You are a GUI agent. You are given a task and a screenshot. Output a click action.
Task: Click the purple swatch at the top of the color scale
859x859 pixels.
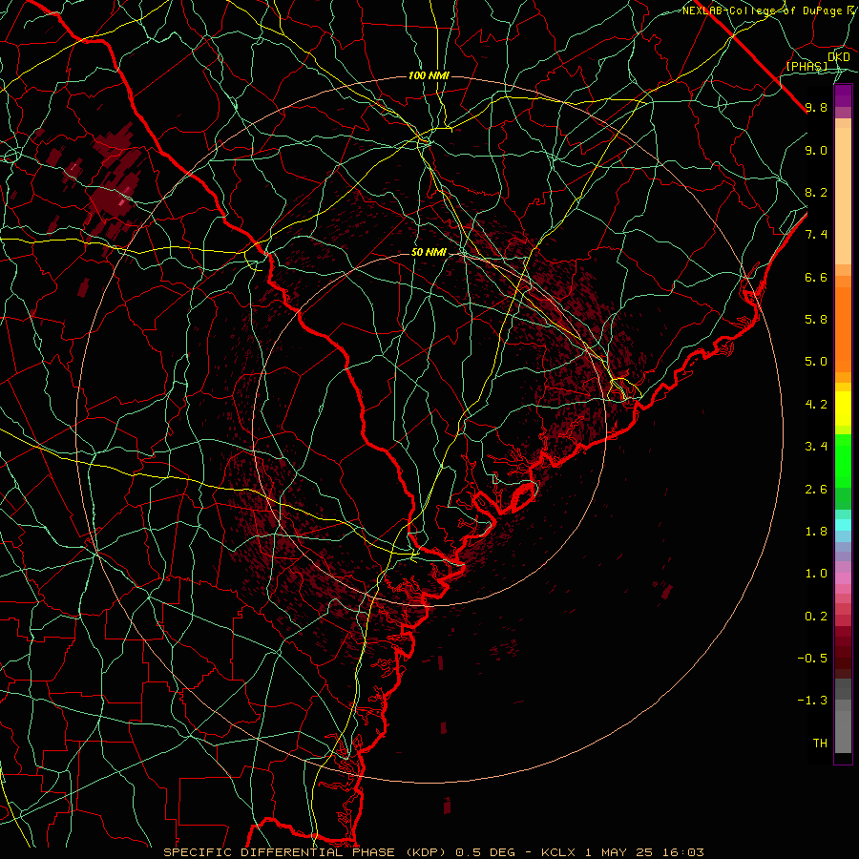(843, 95)
